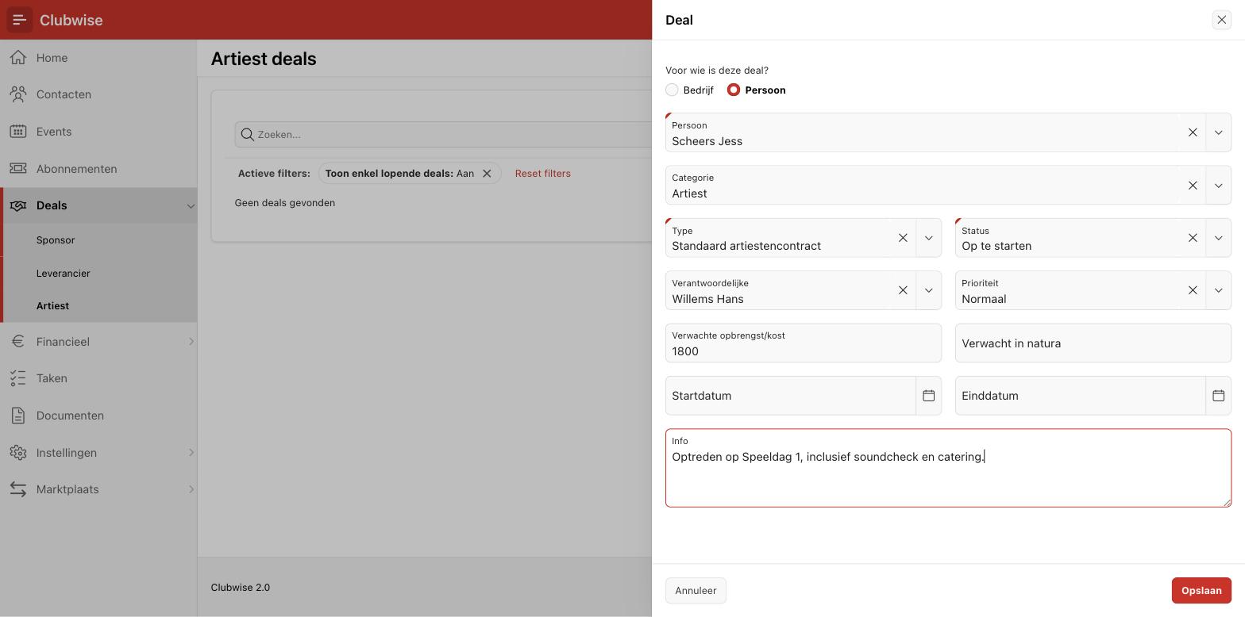Image resolution: width=1245 pixels, height=617 pixels.
Task: Click the Instellingen gear icon
Action: (x=18, y=453)
